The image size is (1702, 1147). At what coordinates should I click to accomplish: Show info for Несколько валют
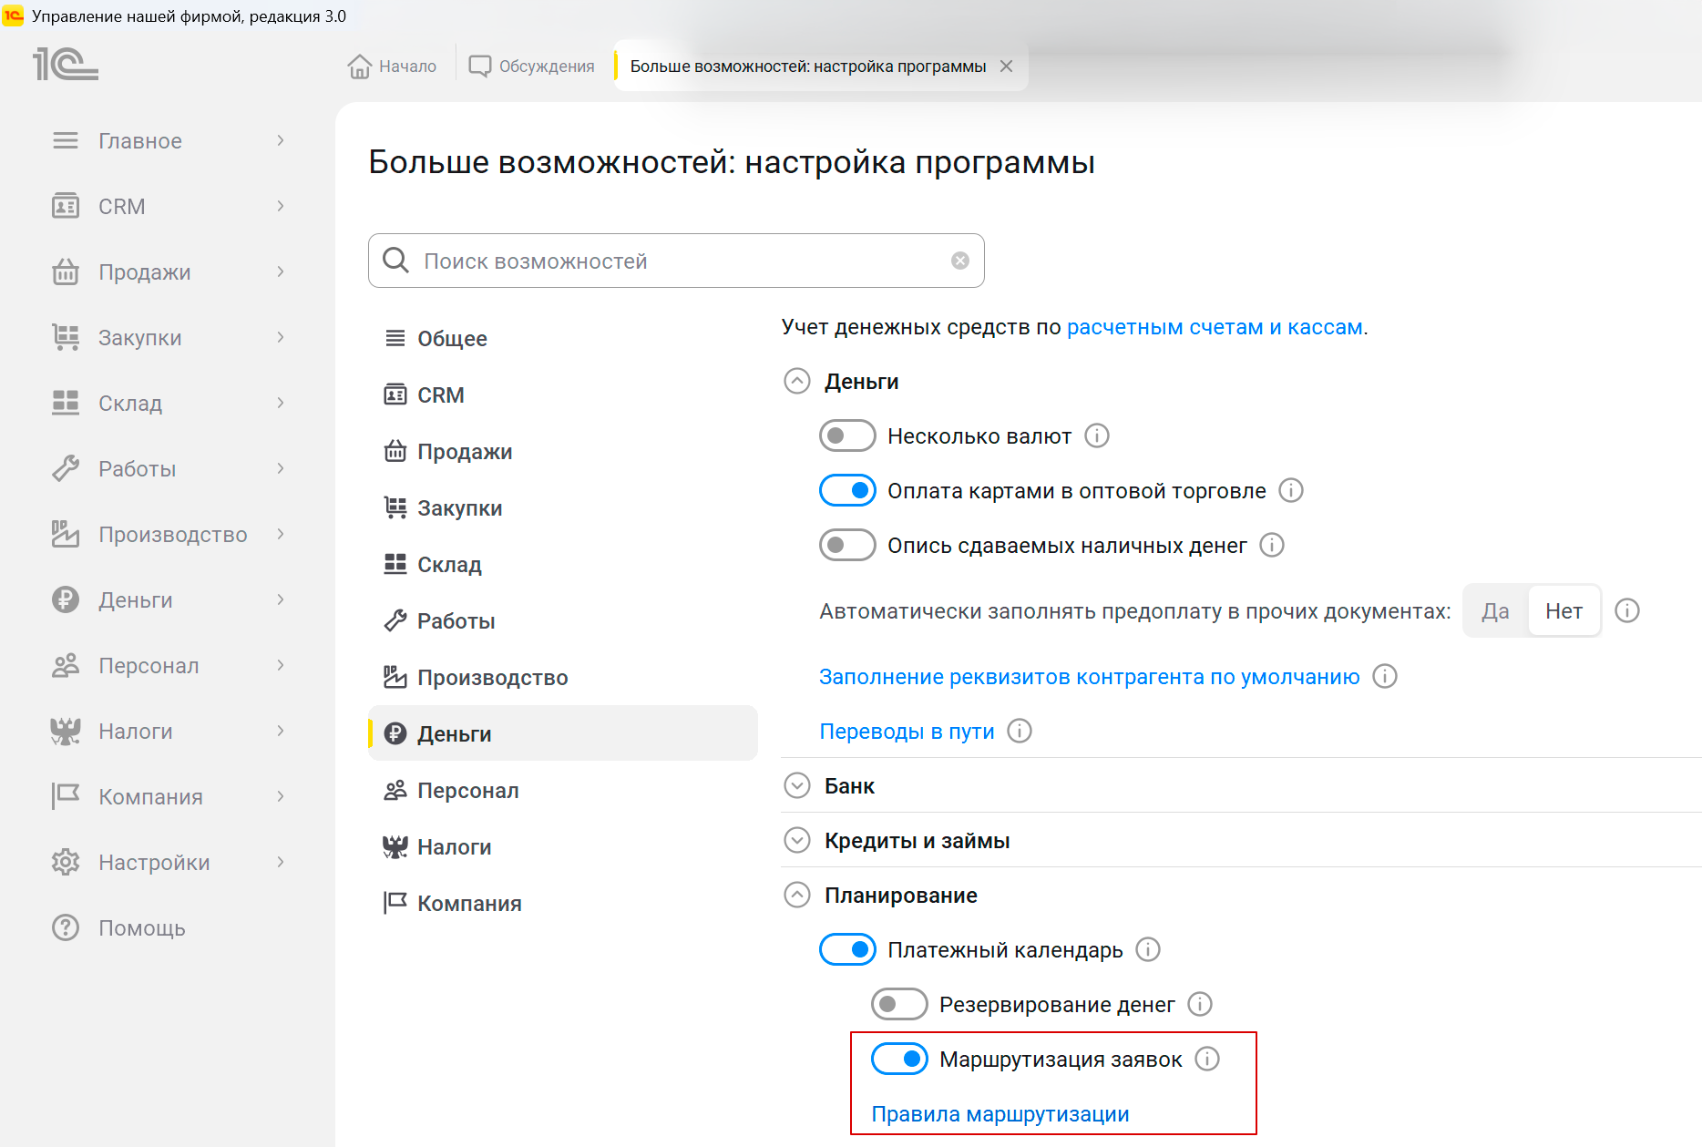tap(1097, 435)
